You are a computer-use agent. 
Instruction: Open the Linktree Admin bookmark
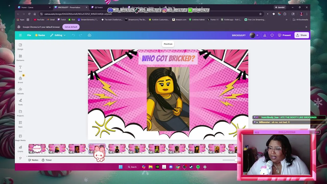(x=197, y=20)
